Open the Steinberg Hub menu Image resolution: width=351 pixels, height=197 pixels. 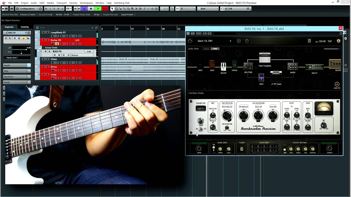(122, 3)
